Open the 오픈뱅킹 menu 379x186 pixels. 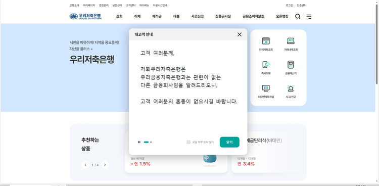pyautogui.click(x=282, y=17)
